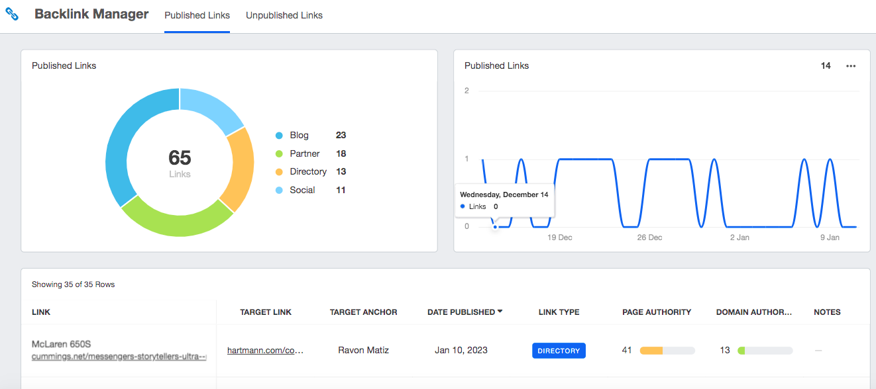
Task: Toggle the Social category in the donut legend
Action: (302, 190)
